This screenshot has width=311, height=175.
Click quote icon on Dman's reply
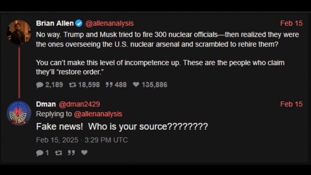click(71, 153)
